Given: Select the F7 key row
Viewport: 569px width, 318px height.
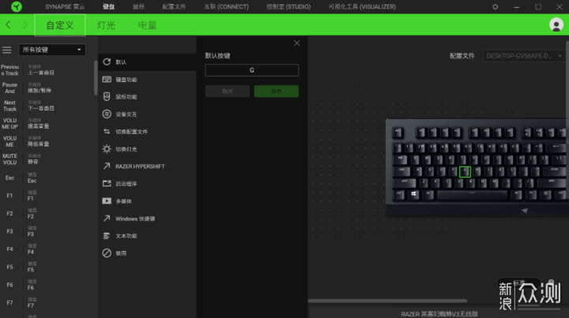Looking at the screenshot, I should coord(47,302).
